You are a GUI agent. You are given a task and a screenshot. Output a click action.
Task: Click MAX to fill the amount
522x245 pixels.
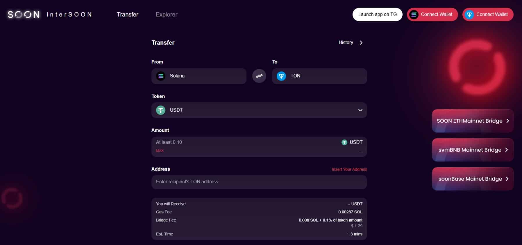click(x=160, y=151)
